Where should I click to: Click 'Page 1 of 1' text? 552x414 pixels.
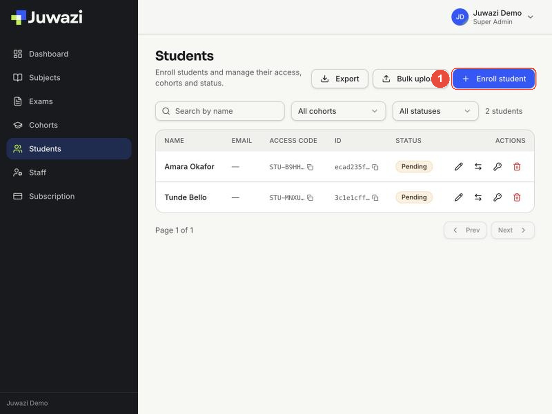click(174, 230)
